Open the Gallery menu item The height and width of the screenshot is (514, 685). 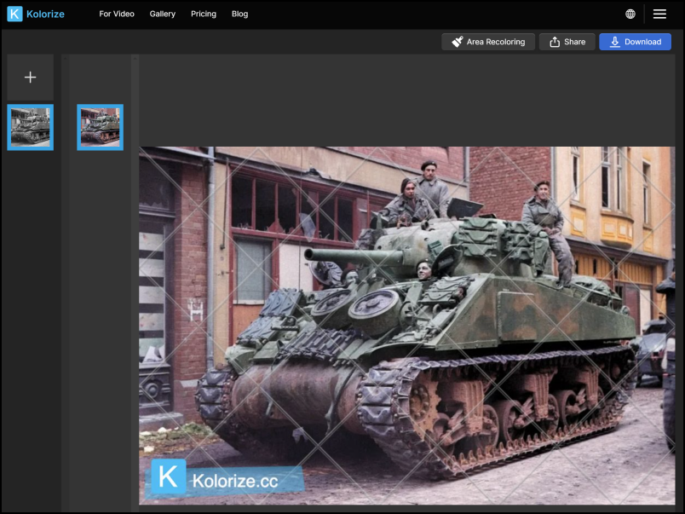point(163,14)
